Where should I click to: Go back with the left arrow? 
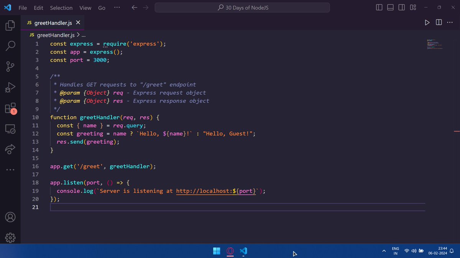[134, 8]
